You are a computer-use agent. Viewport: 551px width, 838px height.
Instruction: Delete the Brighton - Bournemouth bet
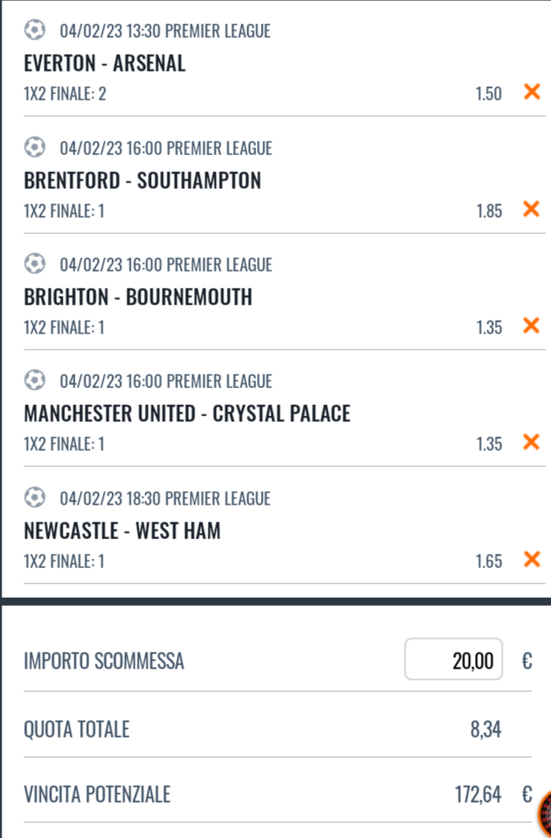click(531, 326)
